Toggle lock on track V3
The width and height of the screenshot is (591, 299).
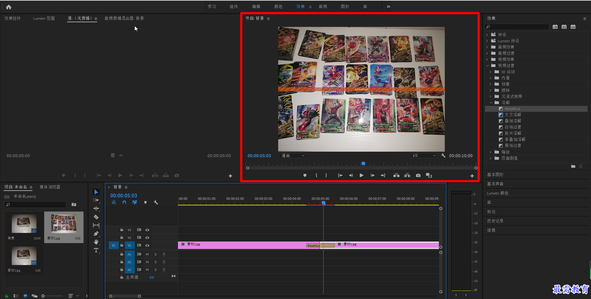tap(122, 230)
